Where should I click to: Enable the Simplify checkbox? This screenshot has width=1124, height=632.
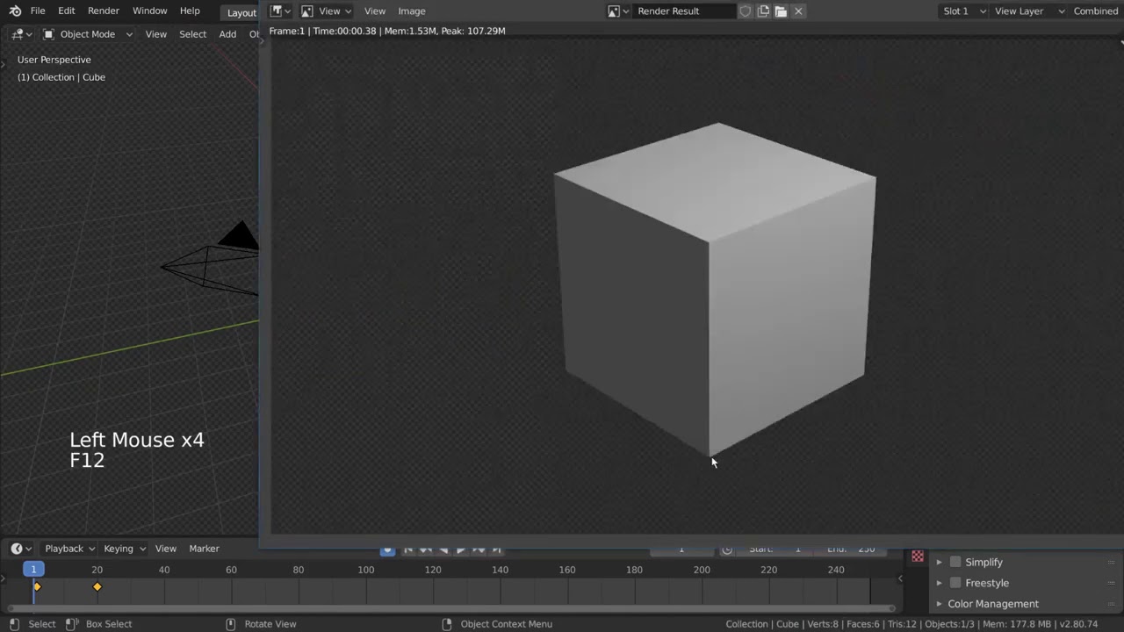(x=955, y=562)
